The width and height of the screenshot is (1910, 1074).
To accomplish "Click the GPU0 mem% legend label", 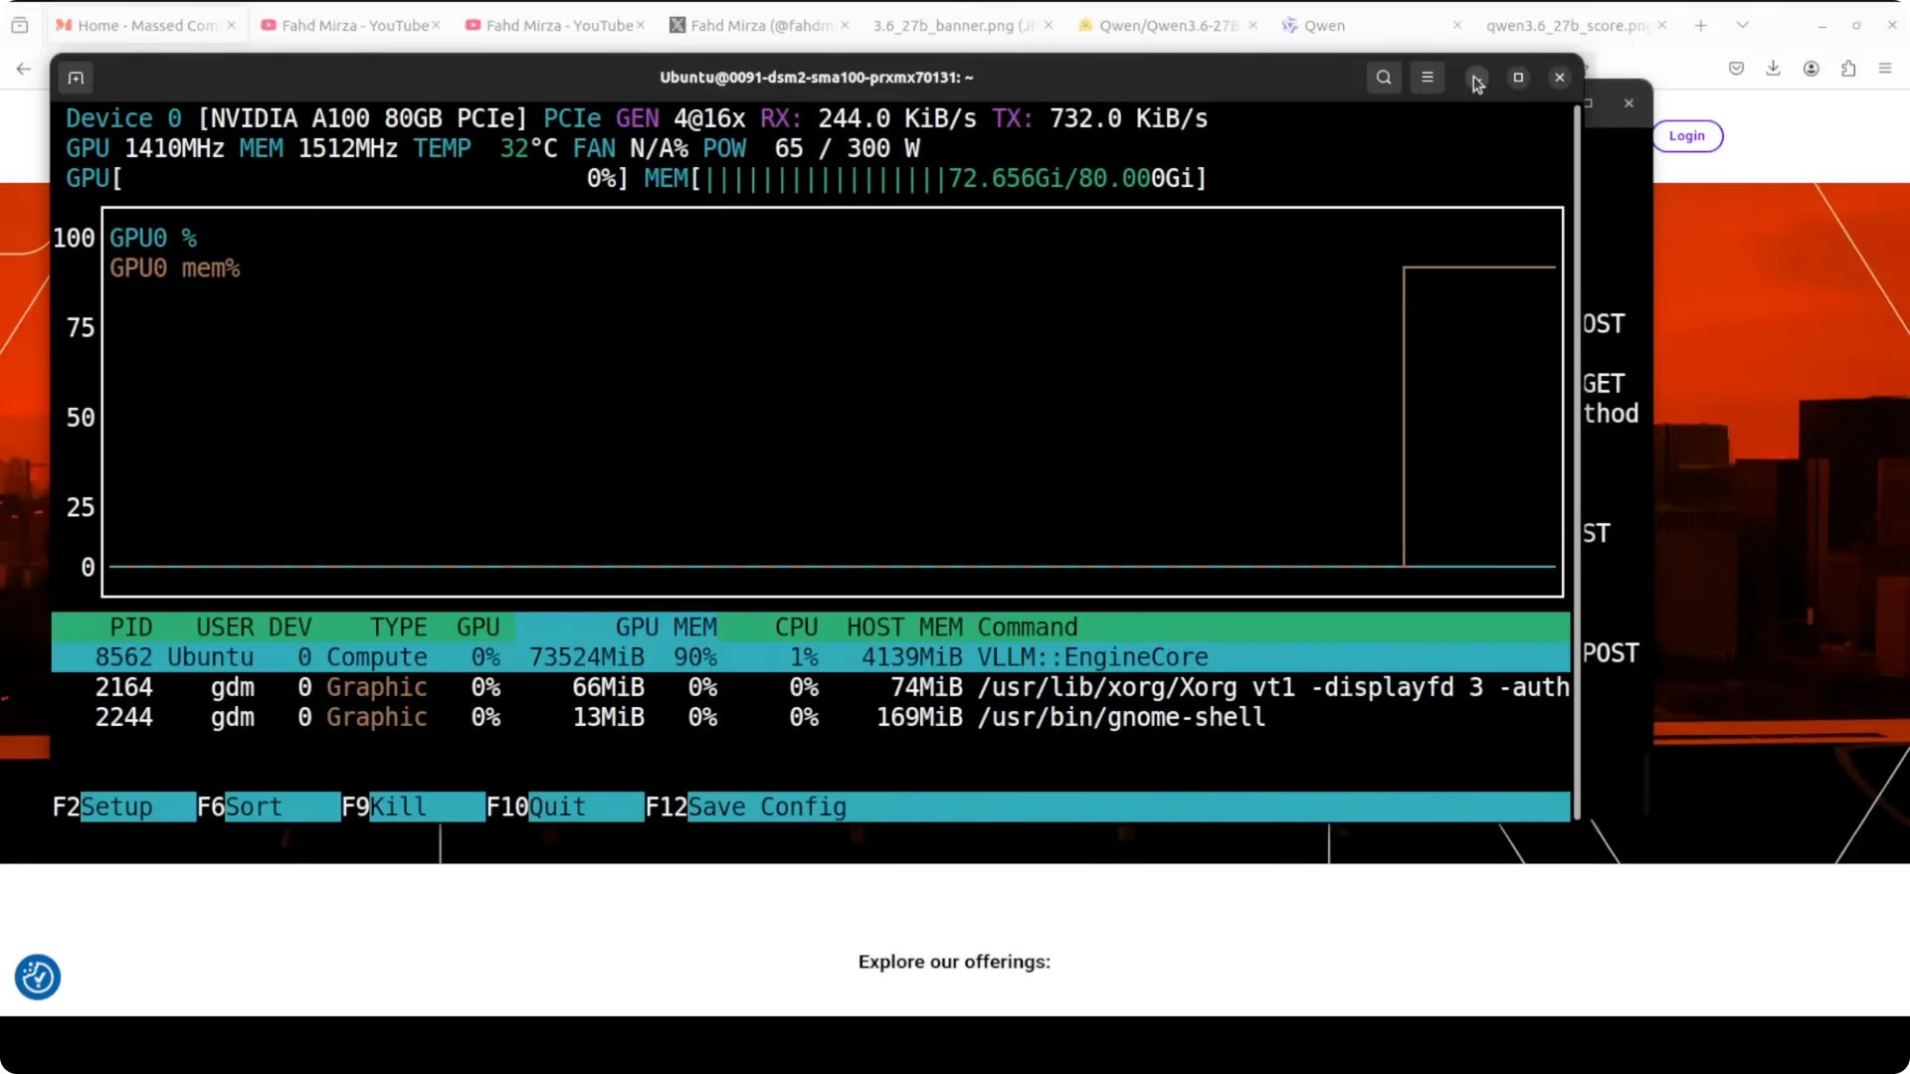I will (175, 268).
